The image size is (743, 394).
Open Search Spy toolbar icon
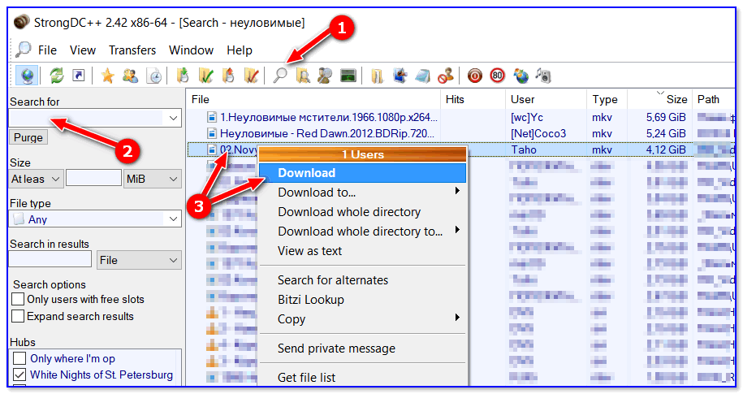click(x=325, y=76)
